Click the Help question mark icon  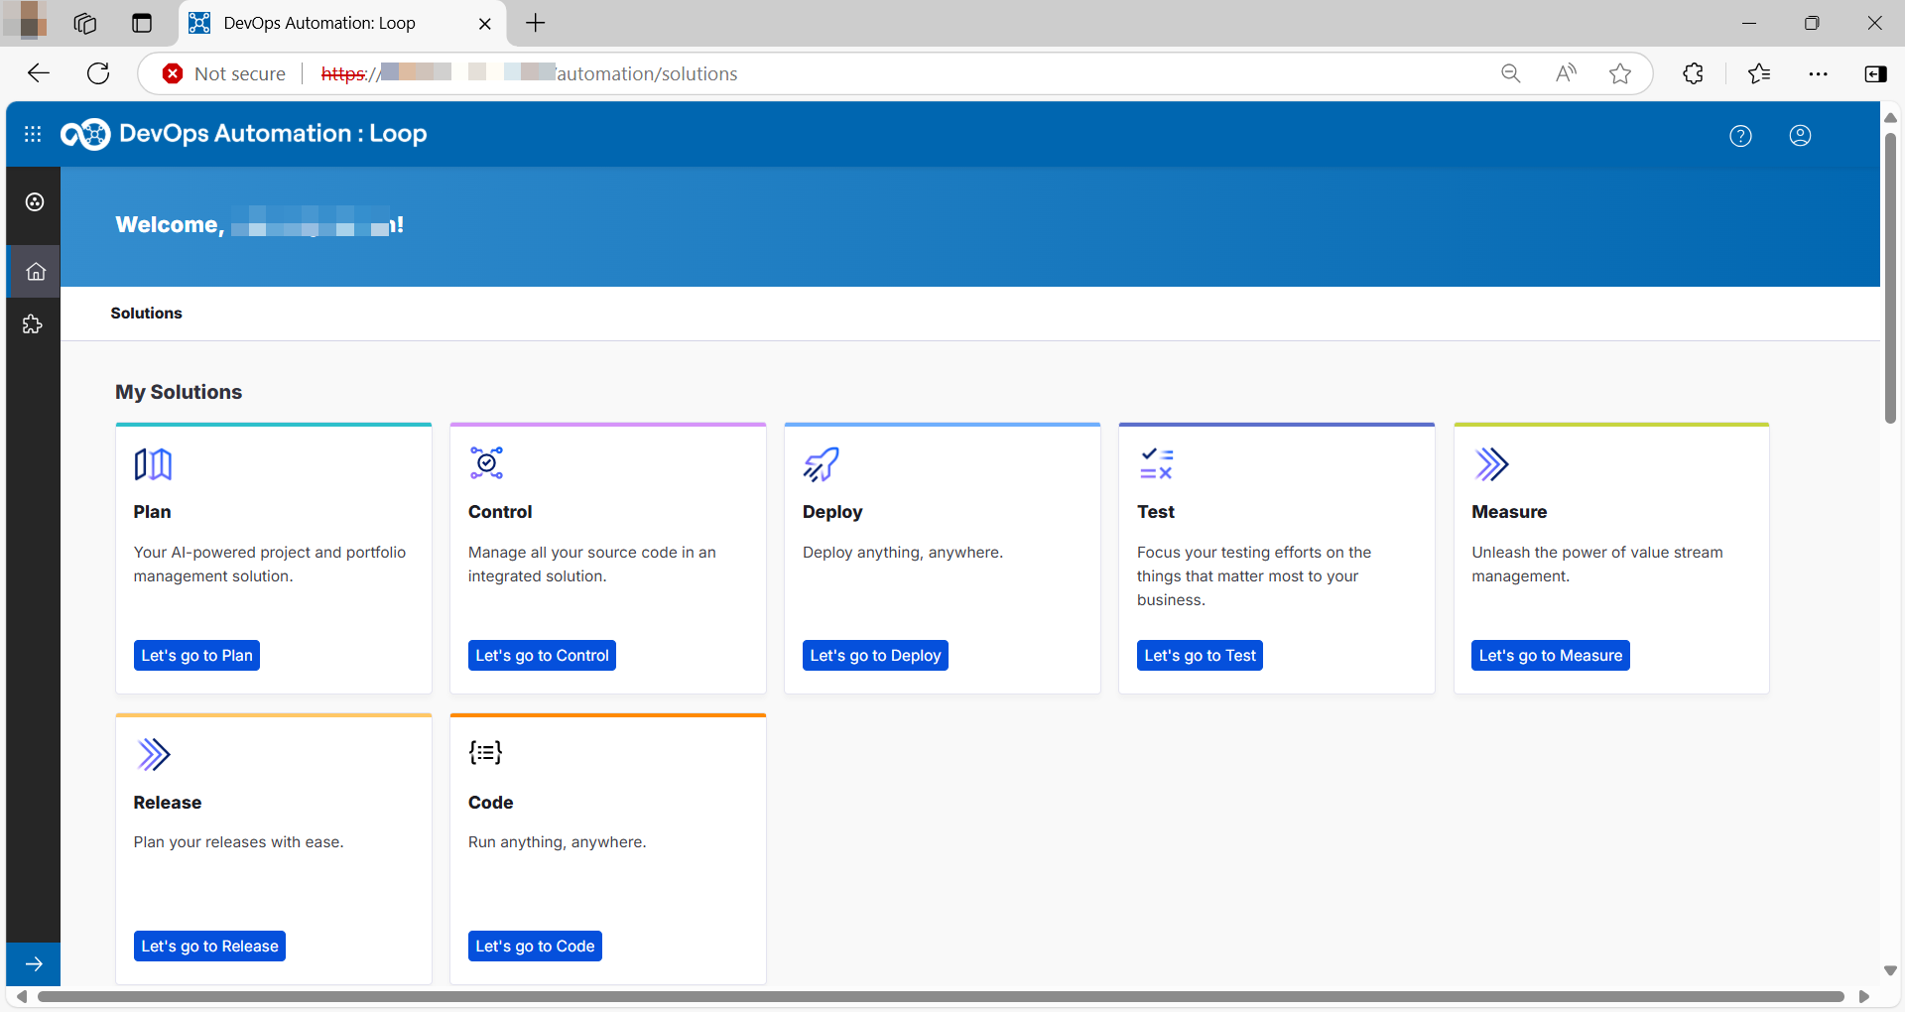[1741, 136]
